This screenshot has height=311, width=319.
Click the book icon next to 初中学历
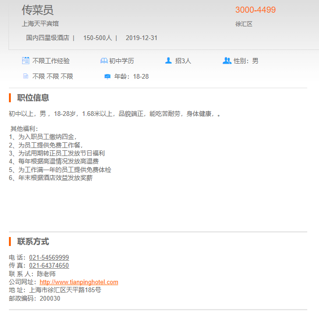point(104,61)
